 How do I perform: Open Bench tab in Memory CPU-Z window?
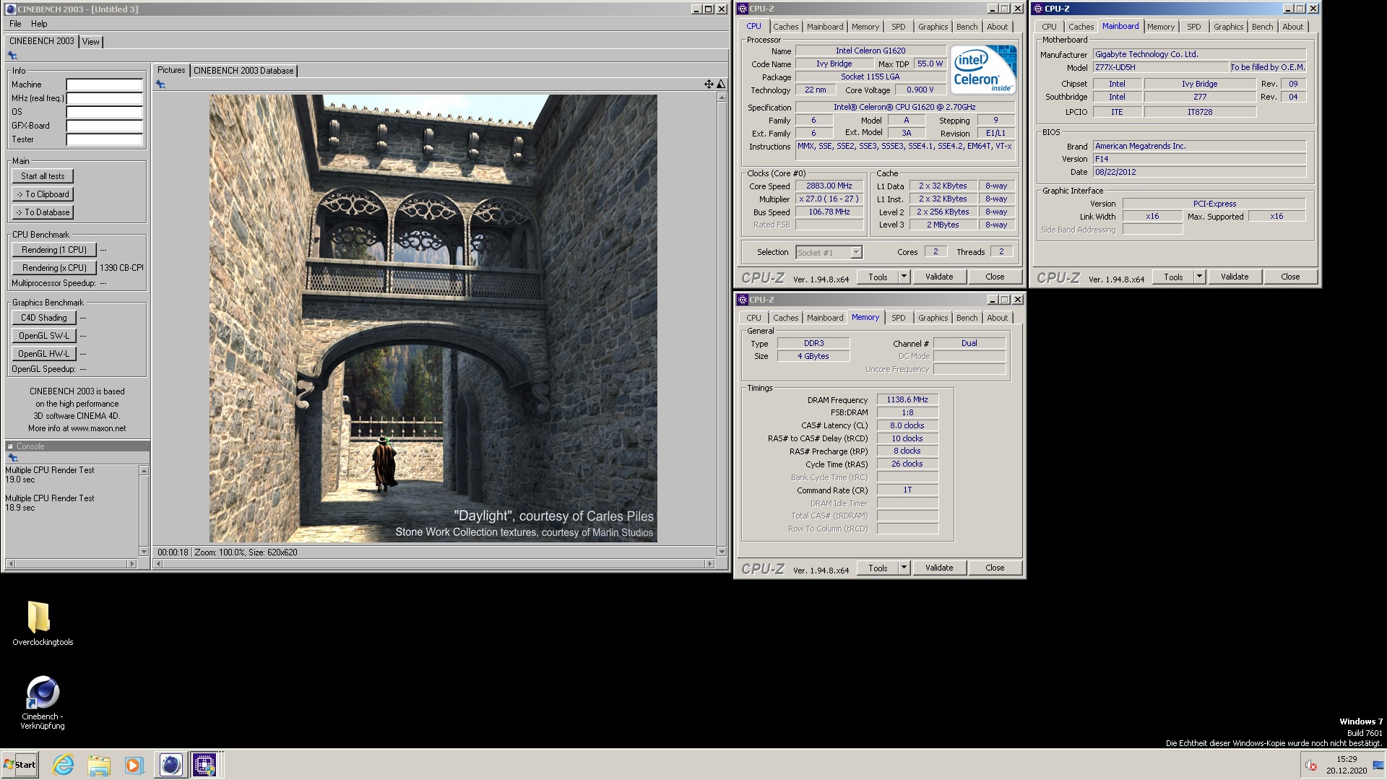(967, 318)
